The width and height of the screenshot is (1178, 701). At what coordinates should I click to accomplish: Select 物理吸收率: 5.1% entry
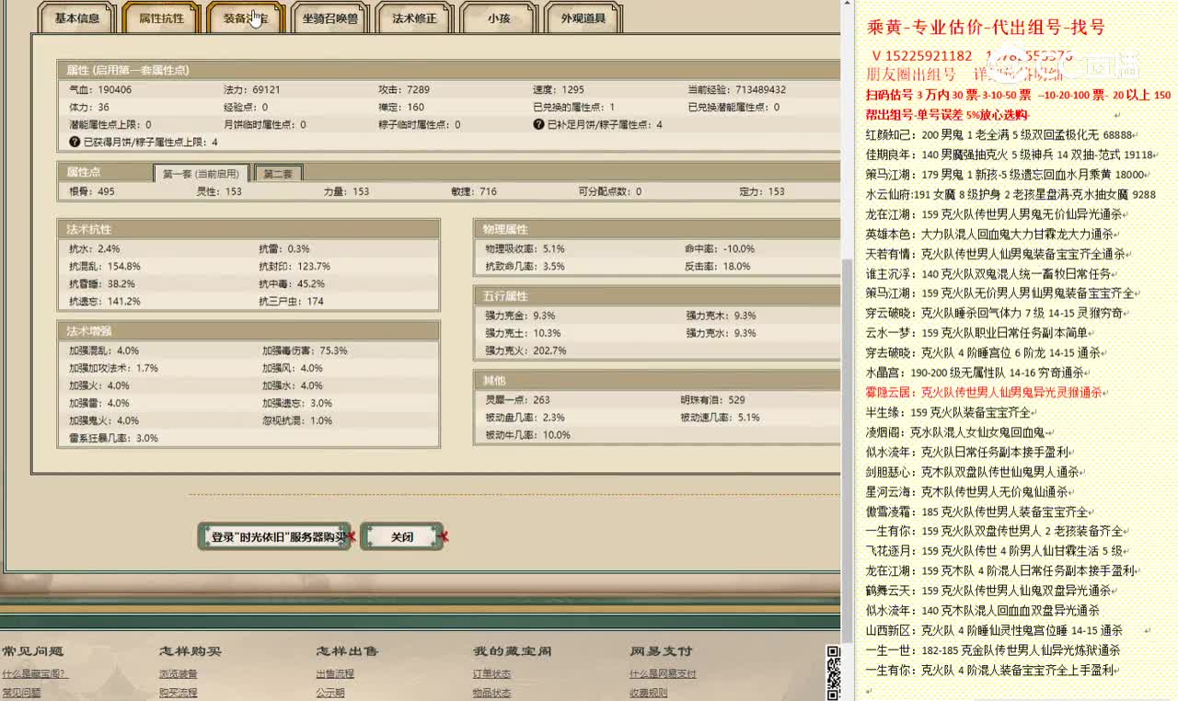click(525, 248)
